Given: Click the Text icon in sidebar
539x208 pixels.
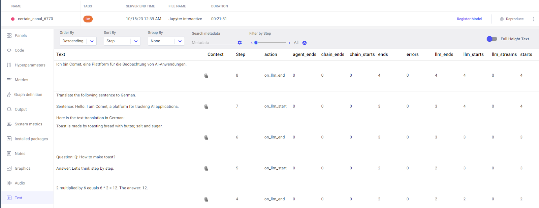Looking at the screenshot, I should pyautogui.click(x=9, y=198).
